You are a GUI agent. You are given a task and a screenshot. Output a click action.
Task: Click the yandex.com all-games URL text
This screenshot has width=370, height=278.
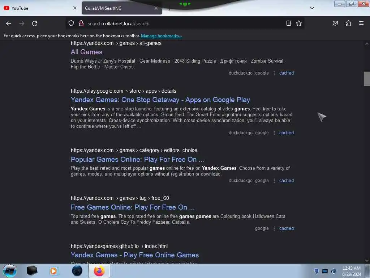116,43
